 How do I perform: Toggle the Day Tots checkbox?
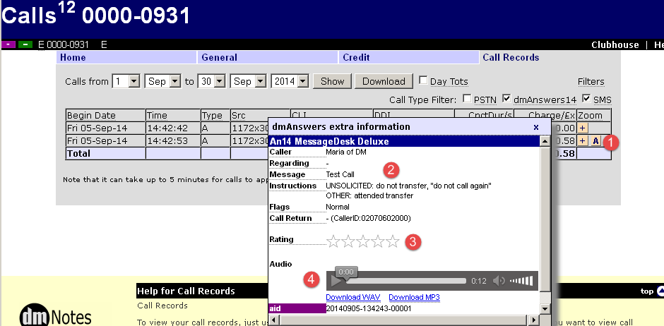(422, 80)
